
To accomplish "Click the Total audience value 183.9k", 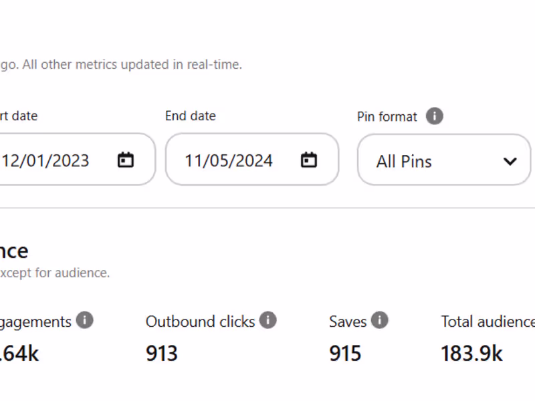I will 471,353.
